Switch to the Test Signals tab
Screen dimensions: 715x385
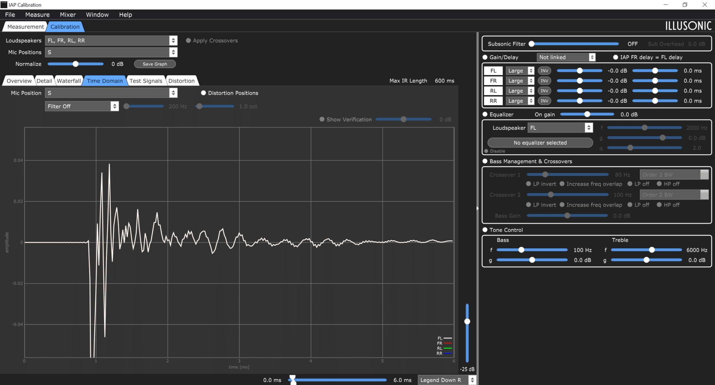tap(146, 81)
